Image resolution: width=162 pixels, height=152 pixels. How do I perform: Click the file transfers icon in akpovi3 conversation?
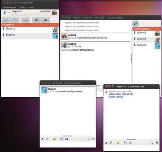[x=88, y=139]
